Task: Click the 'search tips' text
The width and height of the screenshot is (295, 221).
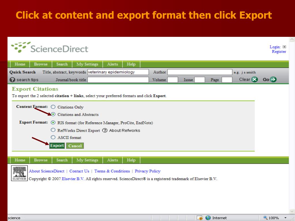Action: (27, 80)
